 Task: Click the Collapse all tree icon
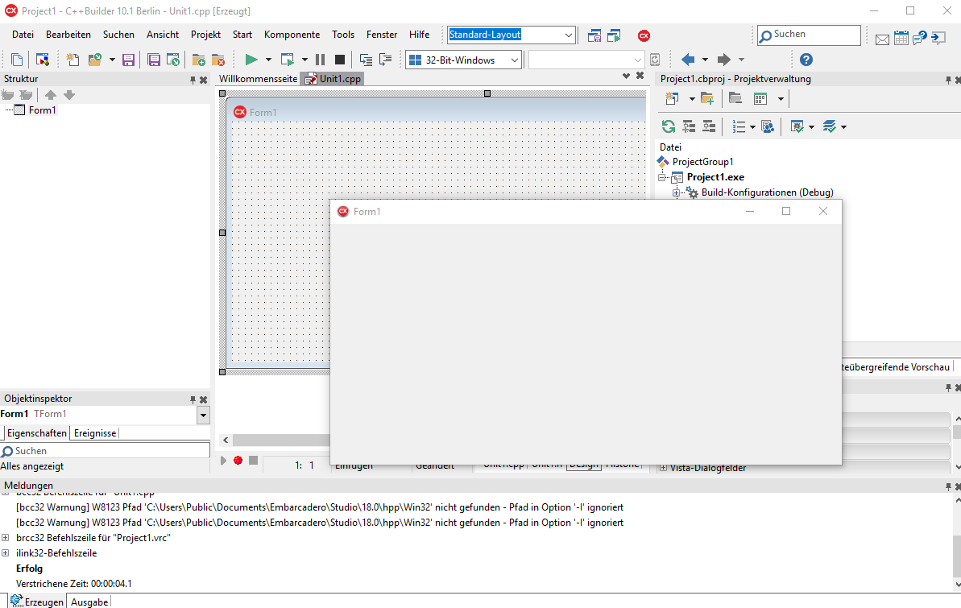(709, 126)
